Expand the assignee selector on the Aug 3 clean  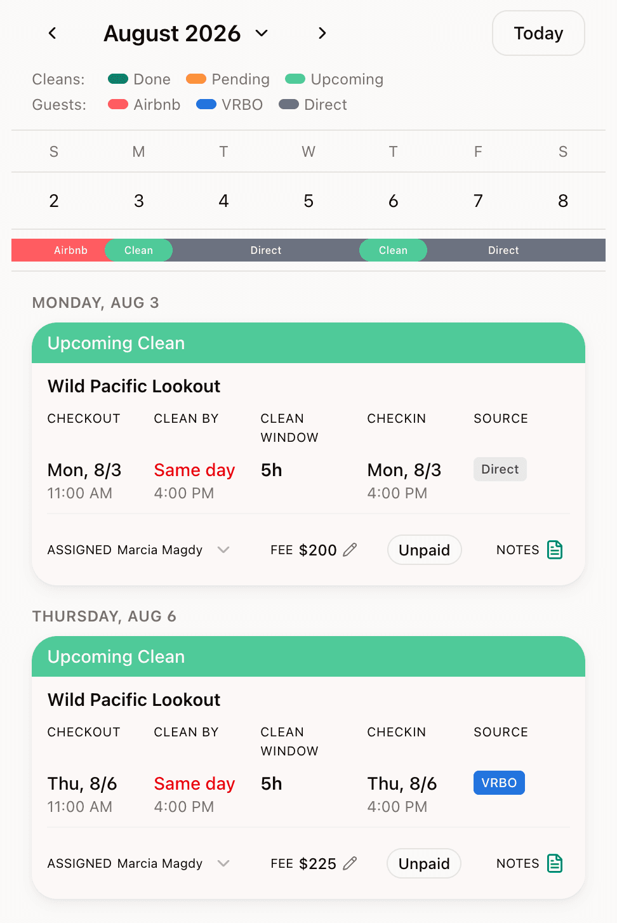(223, 550)
